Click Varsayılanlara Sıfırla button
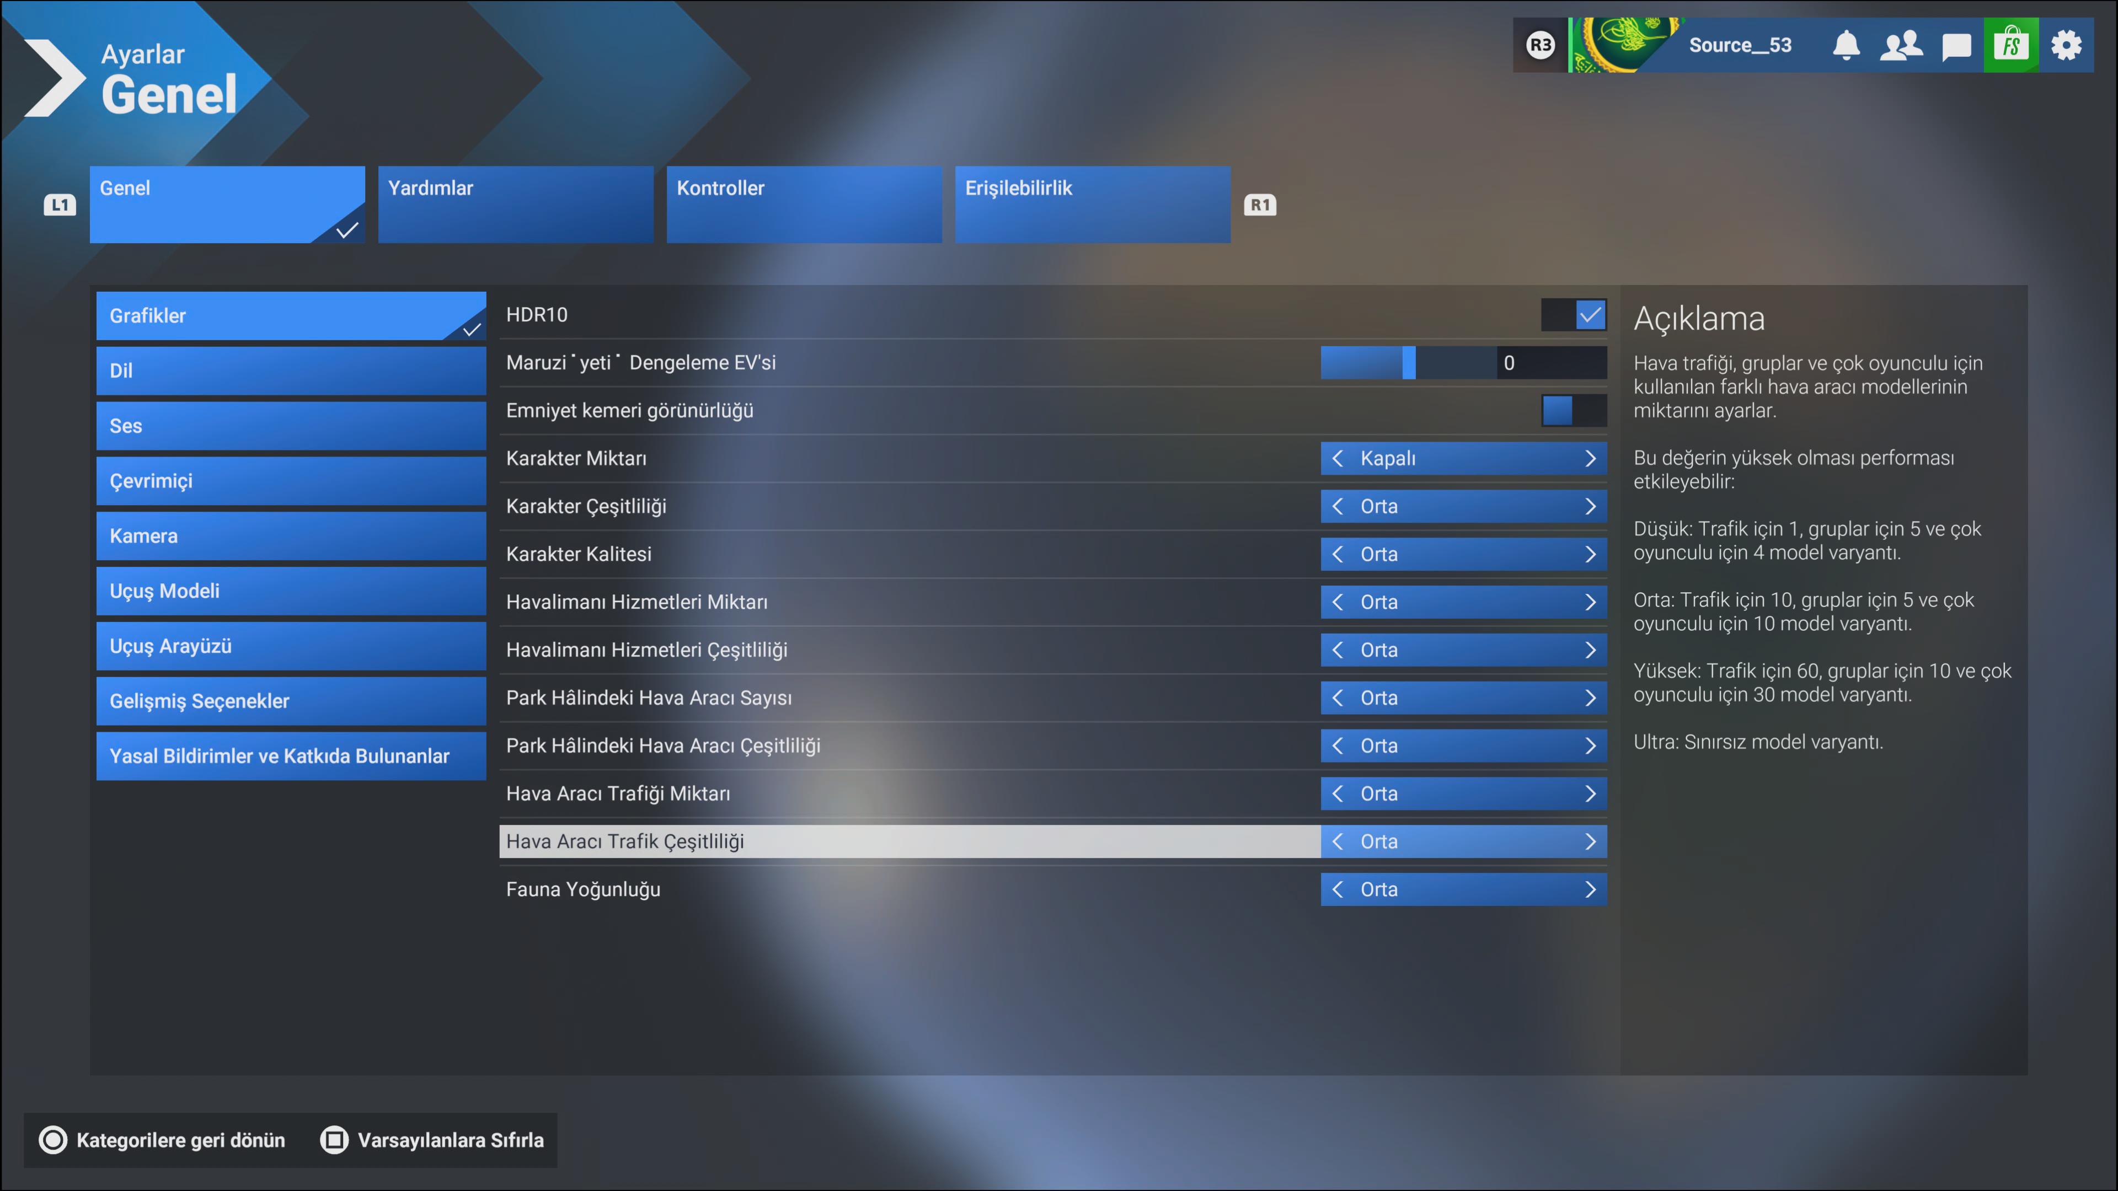The width and height of the screenshot is (2118, 1191). pyautogui.click(x=434, y=1140)
